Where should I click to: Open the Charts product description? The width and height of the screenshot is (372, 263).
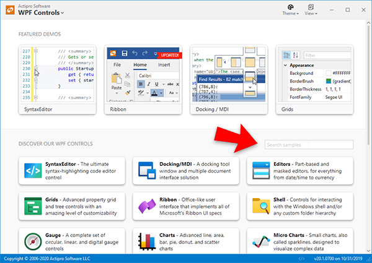tap(186, 241)
